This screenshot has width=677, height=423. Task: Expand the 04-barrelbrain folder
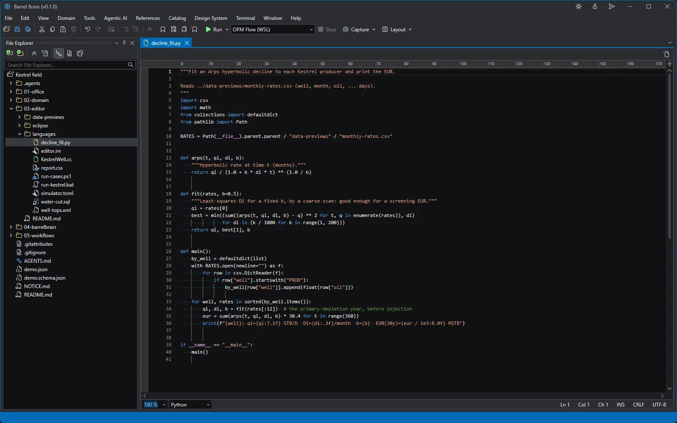[11, 227]
